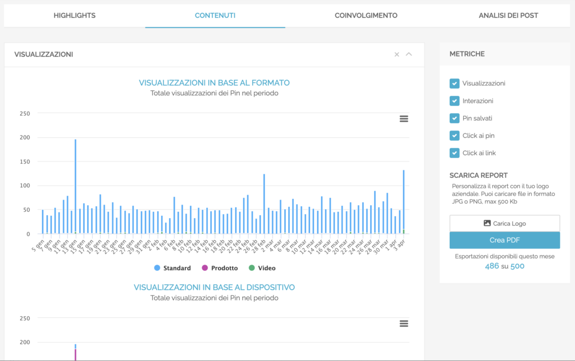Toggle the Prodotto series in the legend

[x=220, y=268]
